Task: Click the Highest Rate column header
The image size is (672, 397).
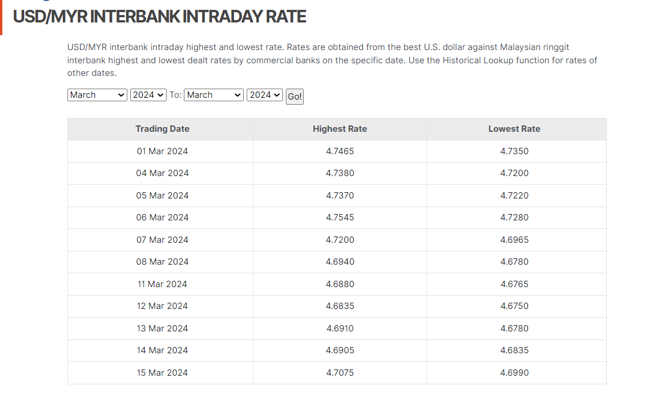Action: tap(339, 129)
